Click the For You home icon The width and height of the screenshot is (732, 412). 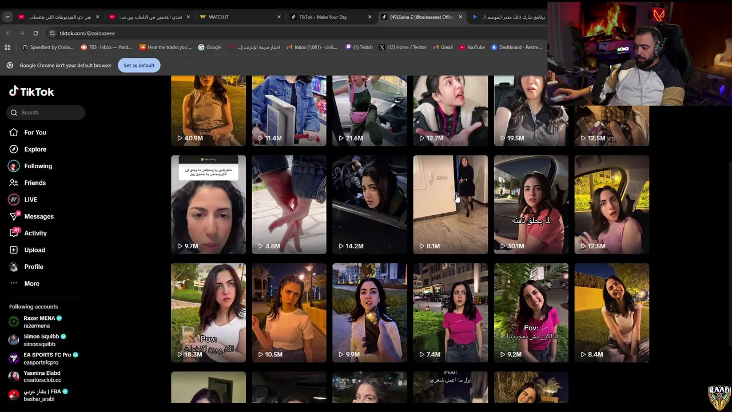pyautogui.click(x=14, y=132)
